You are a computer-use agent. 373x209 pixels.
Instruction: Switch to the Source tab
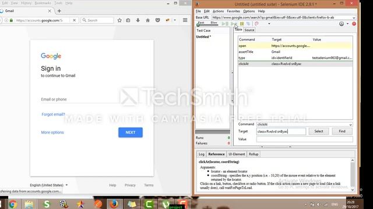click(x=249, y=30)
